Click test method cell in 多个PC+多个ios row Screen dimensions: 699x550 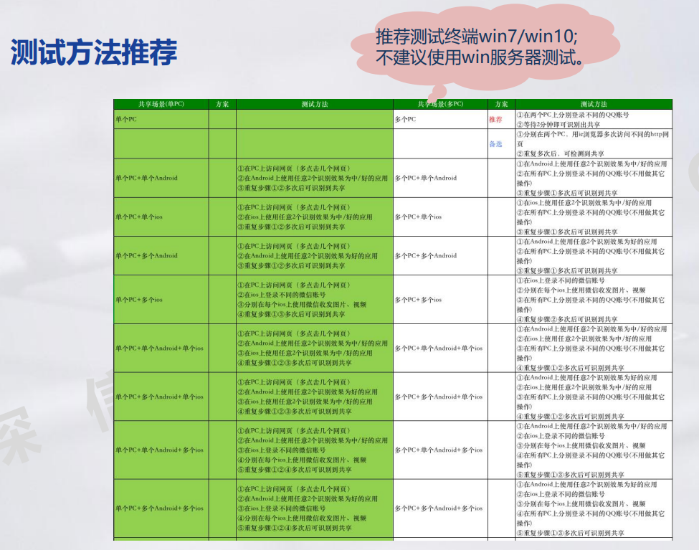(x=594, y=299)
